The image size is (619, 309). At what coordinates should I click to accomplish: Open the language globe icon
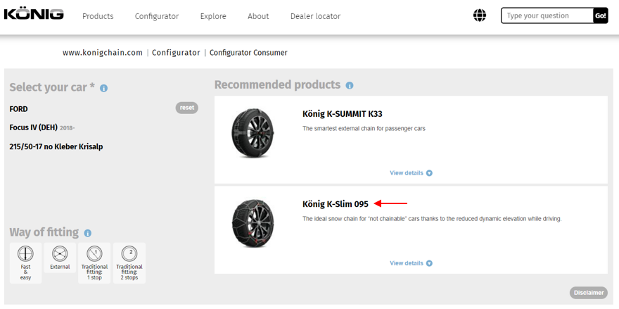tap(480, 15)
